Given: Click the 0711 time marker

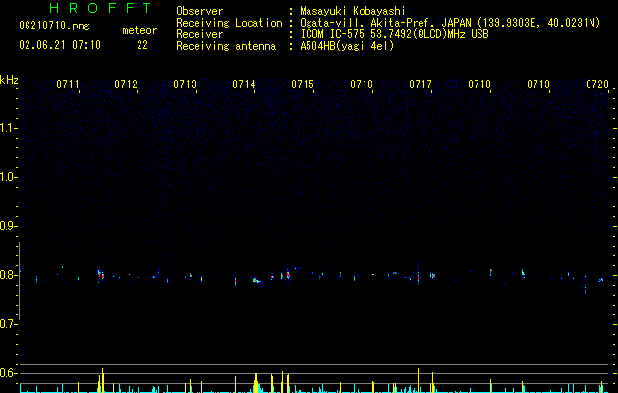Looking at the screenshot, I should pos(68,84).
